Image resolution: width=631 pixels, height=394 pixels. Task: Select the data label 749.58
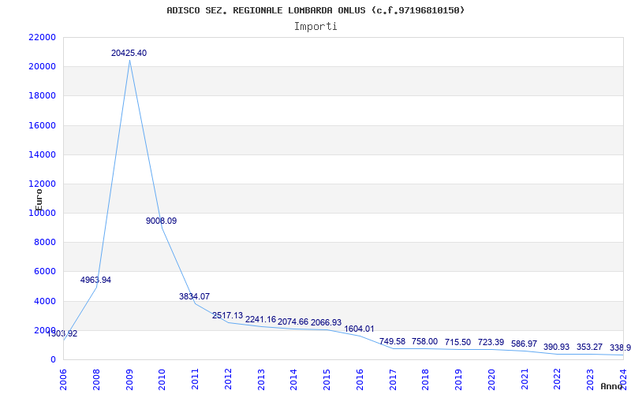(392, 341)
